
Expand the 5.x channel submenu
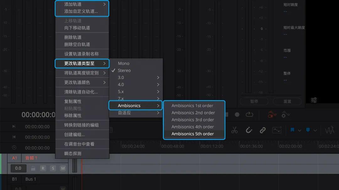158,91
